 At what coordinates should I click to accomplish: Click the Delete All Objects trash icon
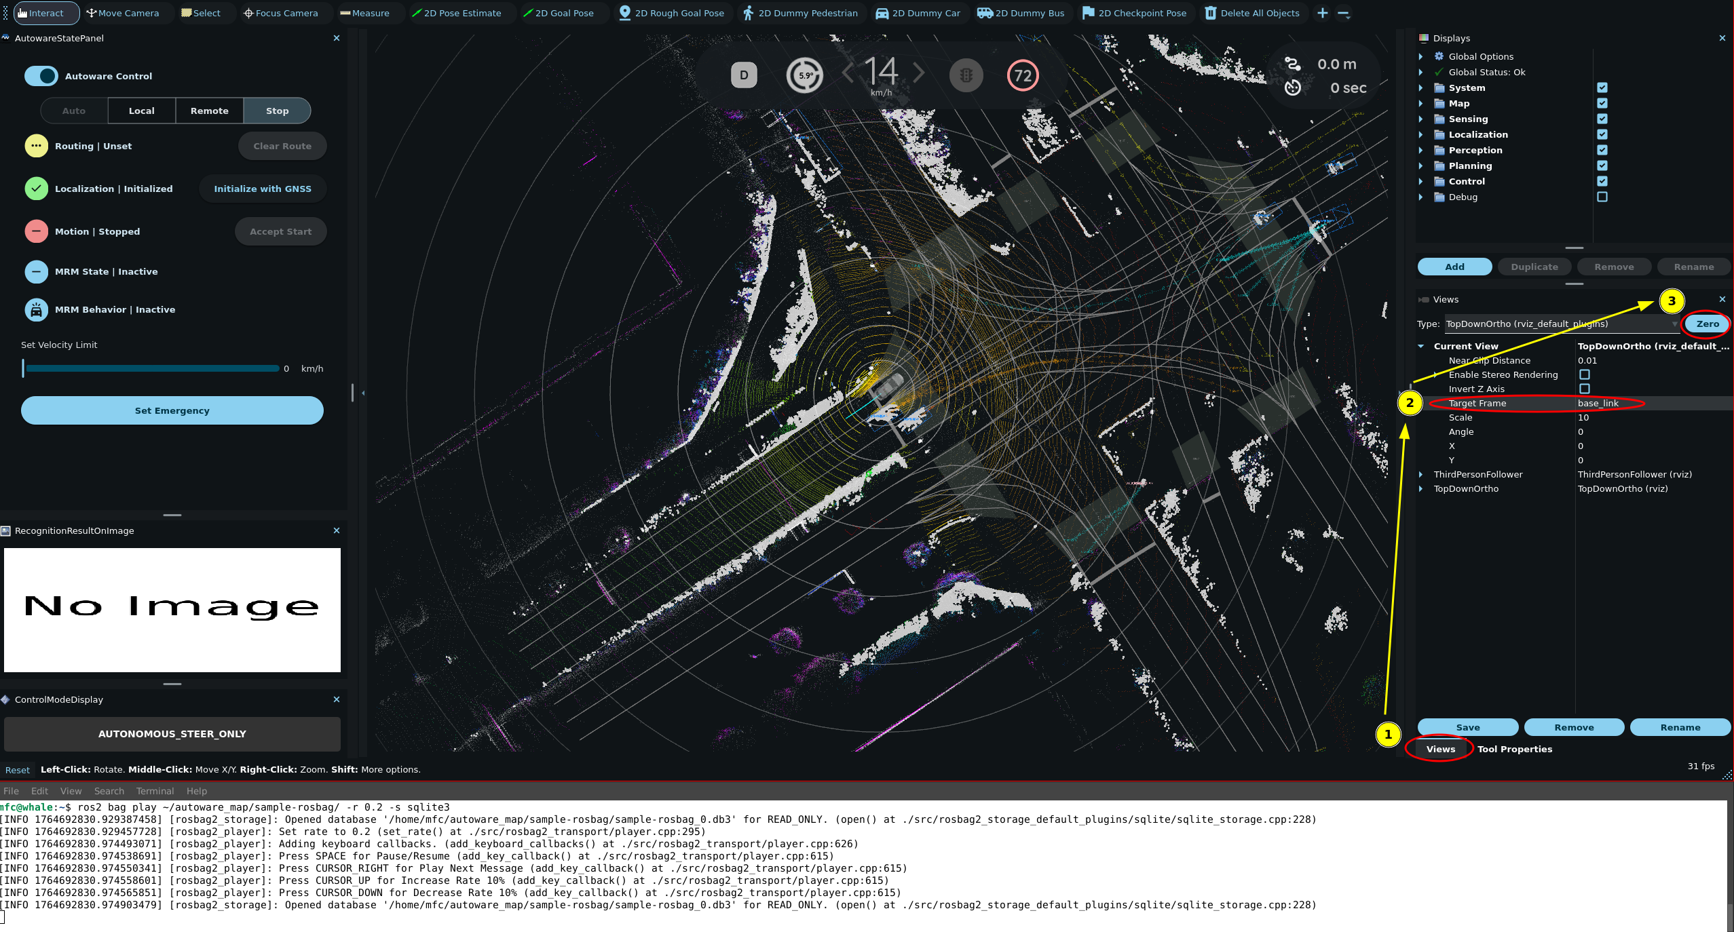coord(1211,13)
